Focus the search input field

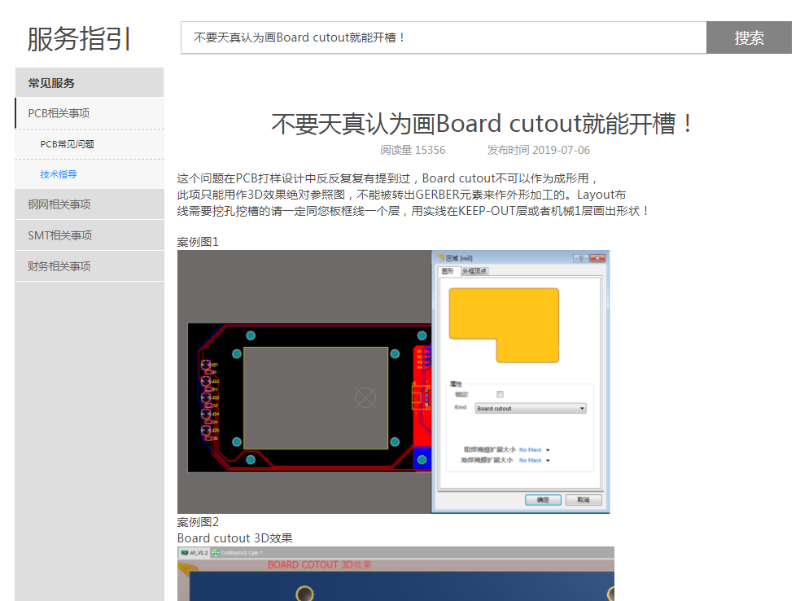point(444,37)
